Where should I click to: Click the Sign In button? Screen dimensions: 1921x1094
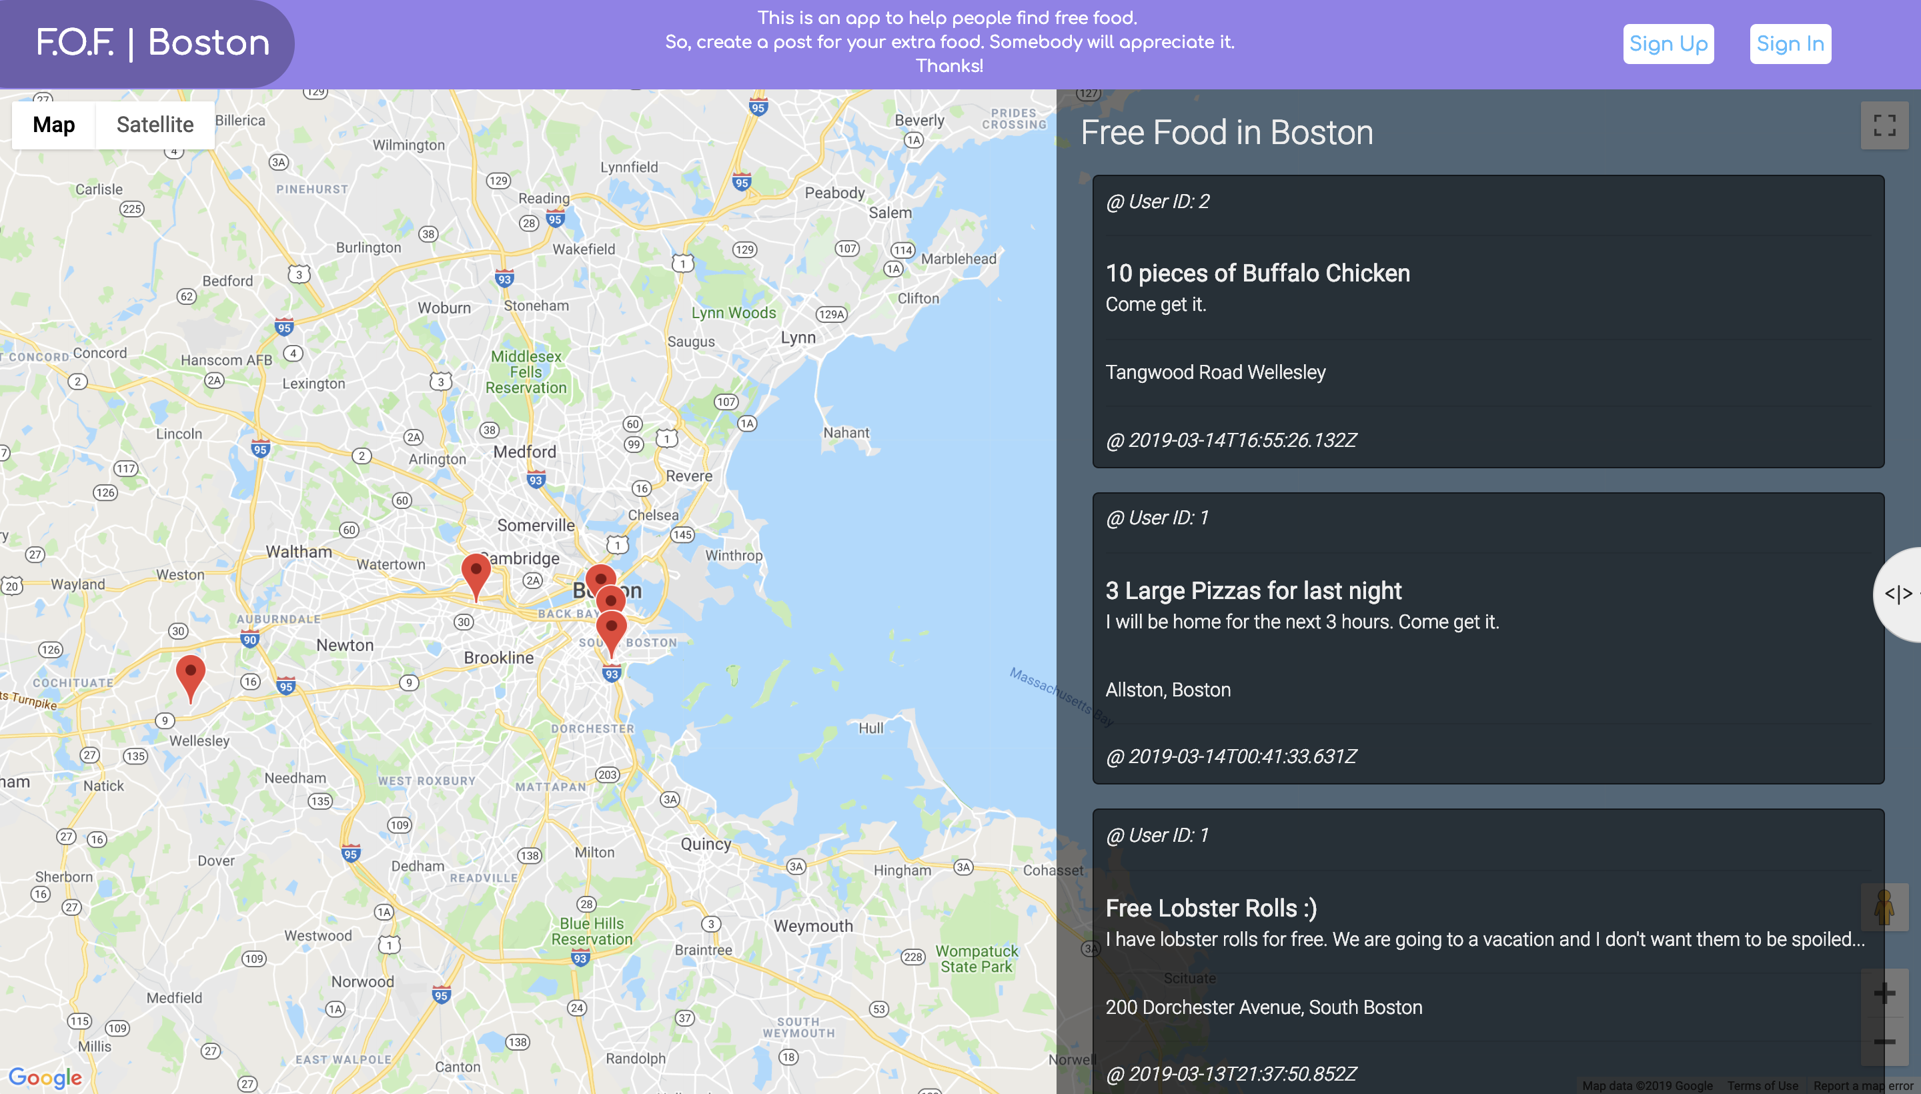pos(1789,43)
